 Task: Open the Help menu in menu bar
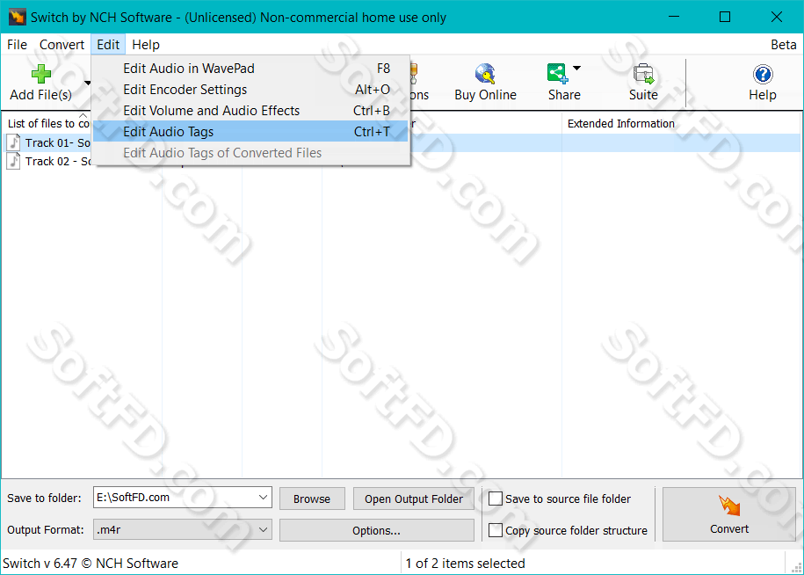(146, 45)
